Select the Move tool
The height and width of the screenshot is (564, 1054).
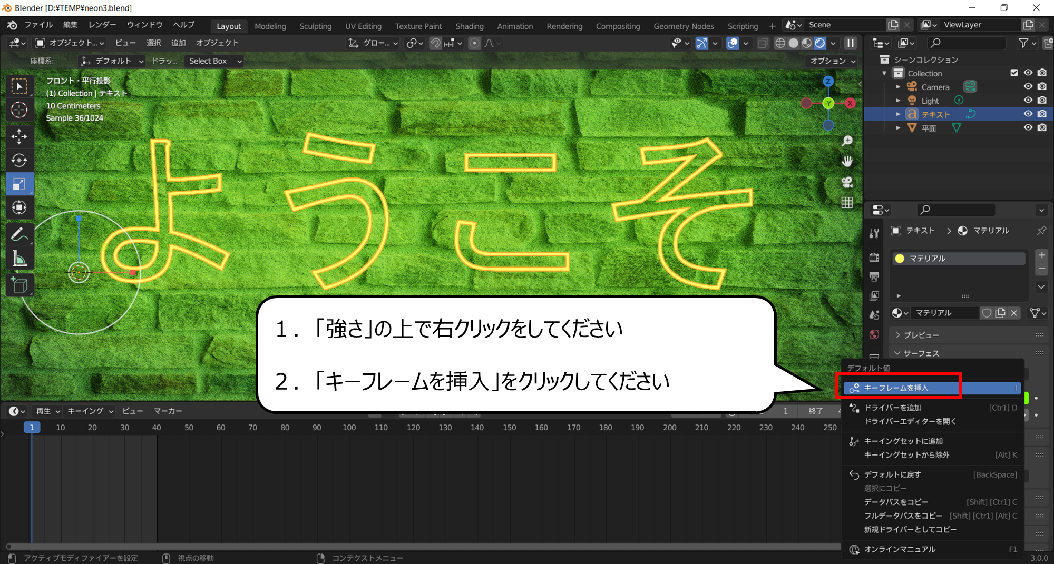click(x=19, y=136)
